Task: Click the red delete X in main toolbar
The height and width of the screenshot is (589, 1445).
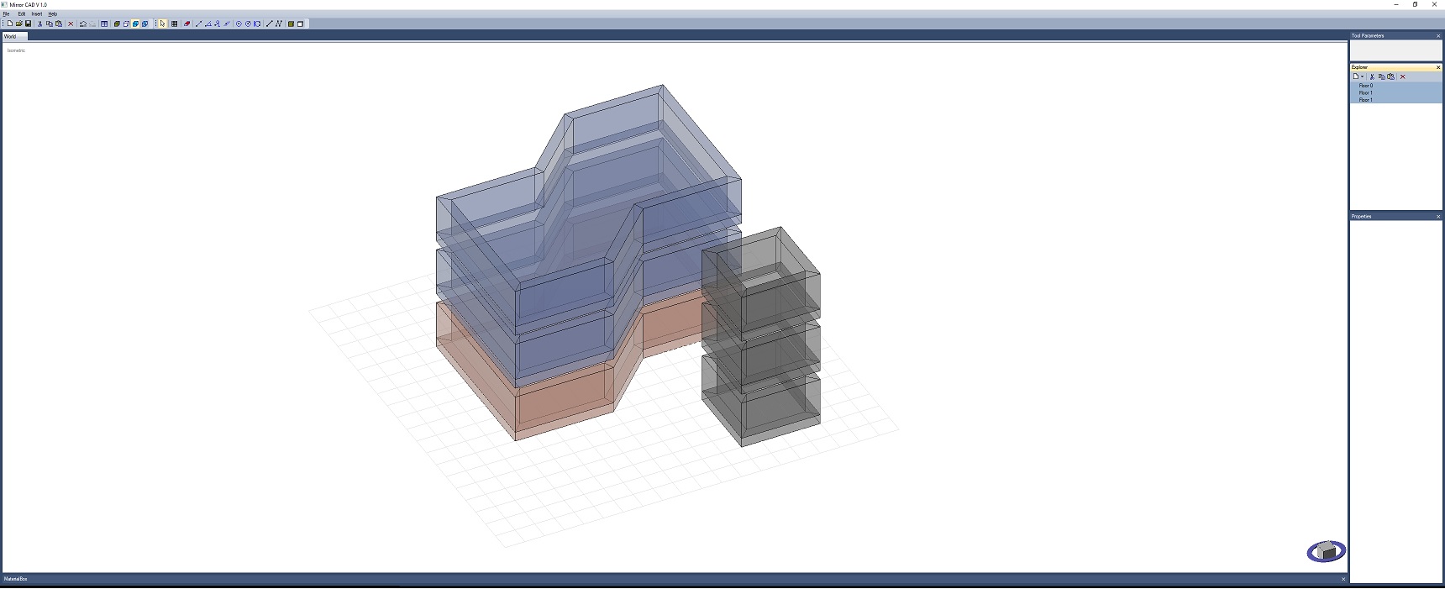Action: click(71, 24)
